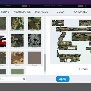Click the camouflaged rifle preview image

[71, 41]
